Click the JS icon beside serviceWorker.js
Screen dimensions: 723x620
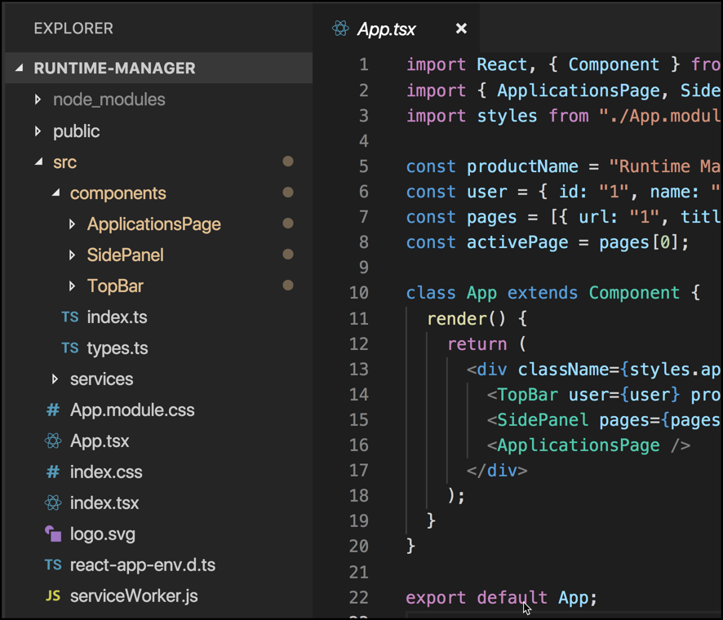(x=53, y=596)
